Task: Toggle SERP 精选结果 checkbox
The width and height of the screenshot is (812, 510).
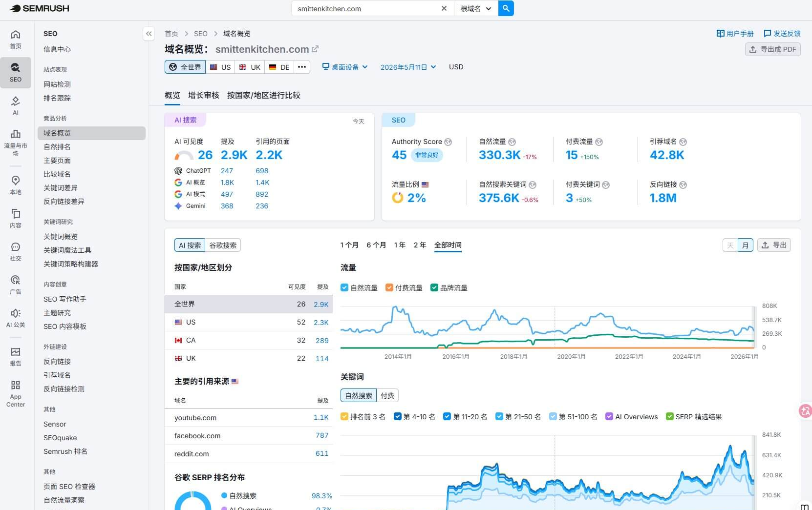Action: click(670, 416)
